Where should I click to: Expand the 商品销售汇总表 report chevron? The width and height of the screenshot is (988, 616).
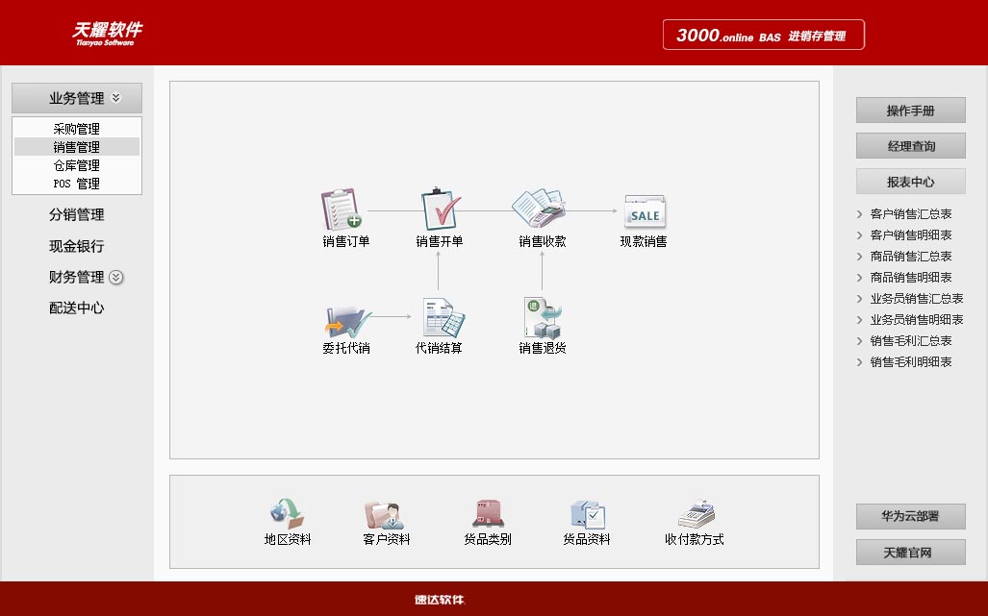click(859, 256)
